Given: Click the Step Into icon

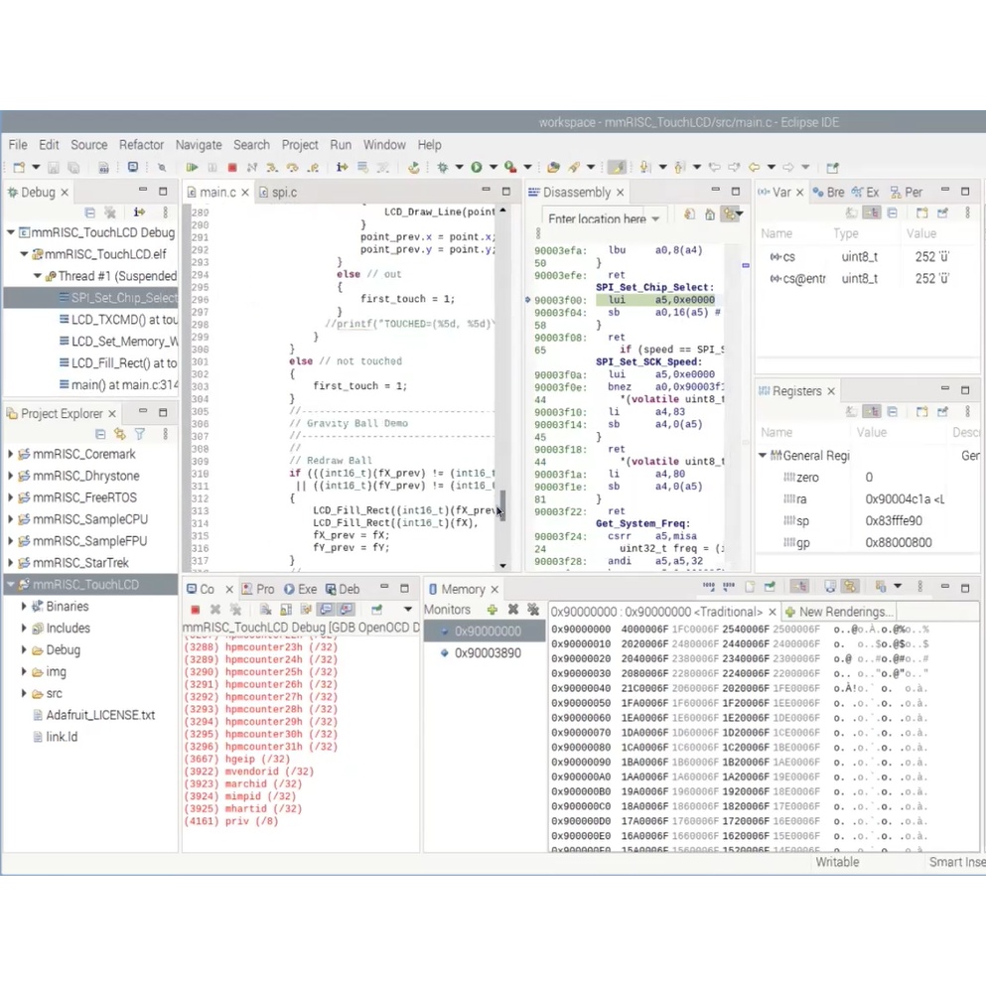Looking at the screenshot, I should [272, 167].
